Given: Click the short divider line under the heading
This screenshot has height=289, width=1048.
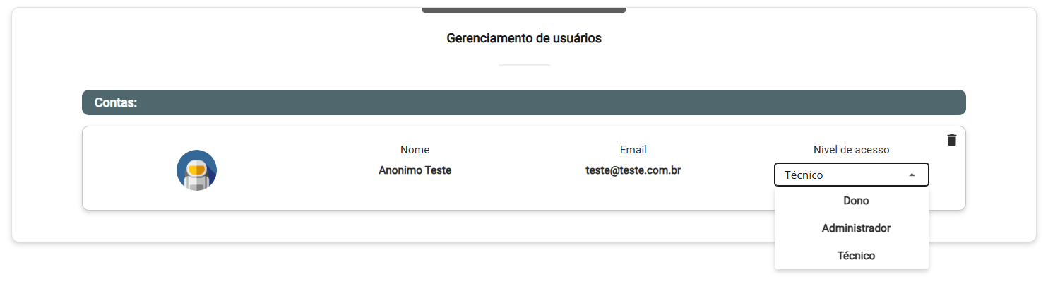Looking at the screenshot, I should [524, 65].
